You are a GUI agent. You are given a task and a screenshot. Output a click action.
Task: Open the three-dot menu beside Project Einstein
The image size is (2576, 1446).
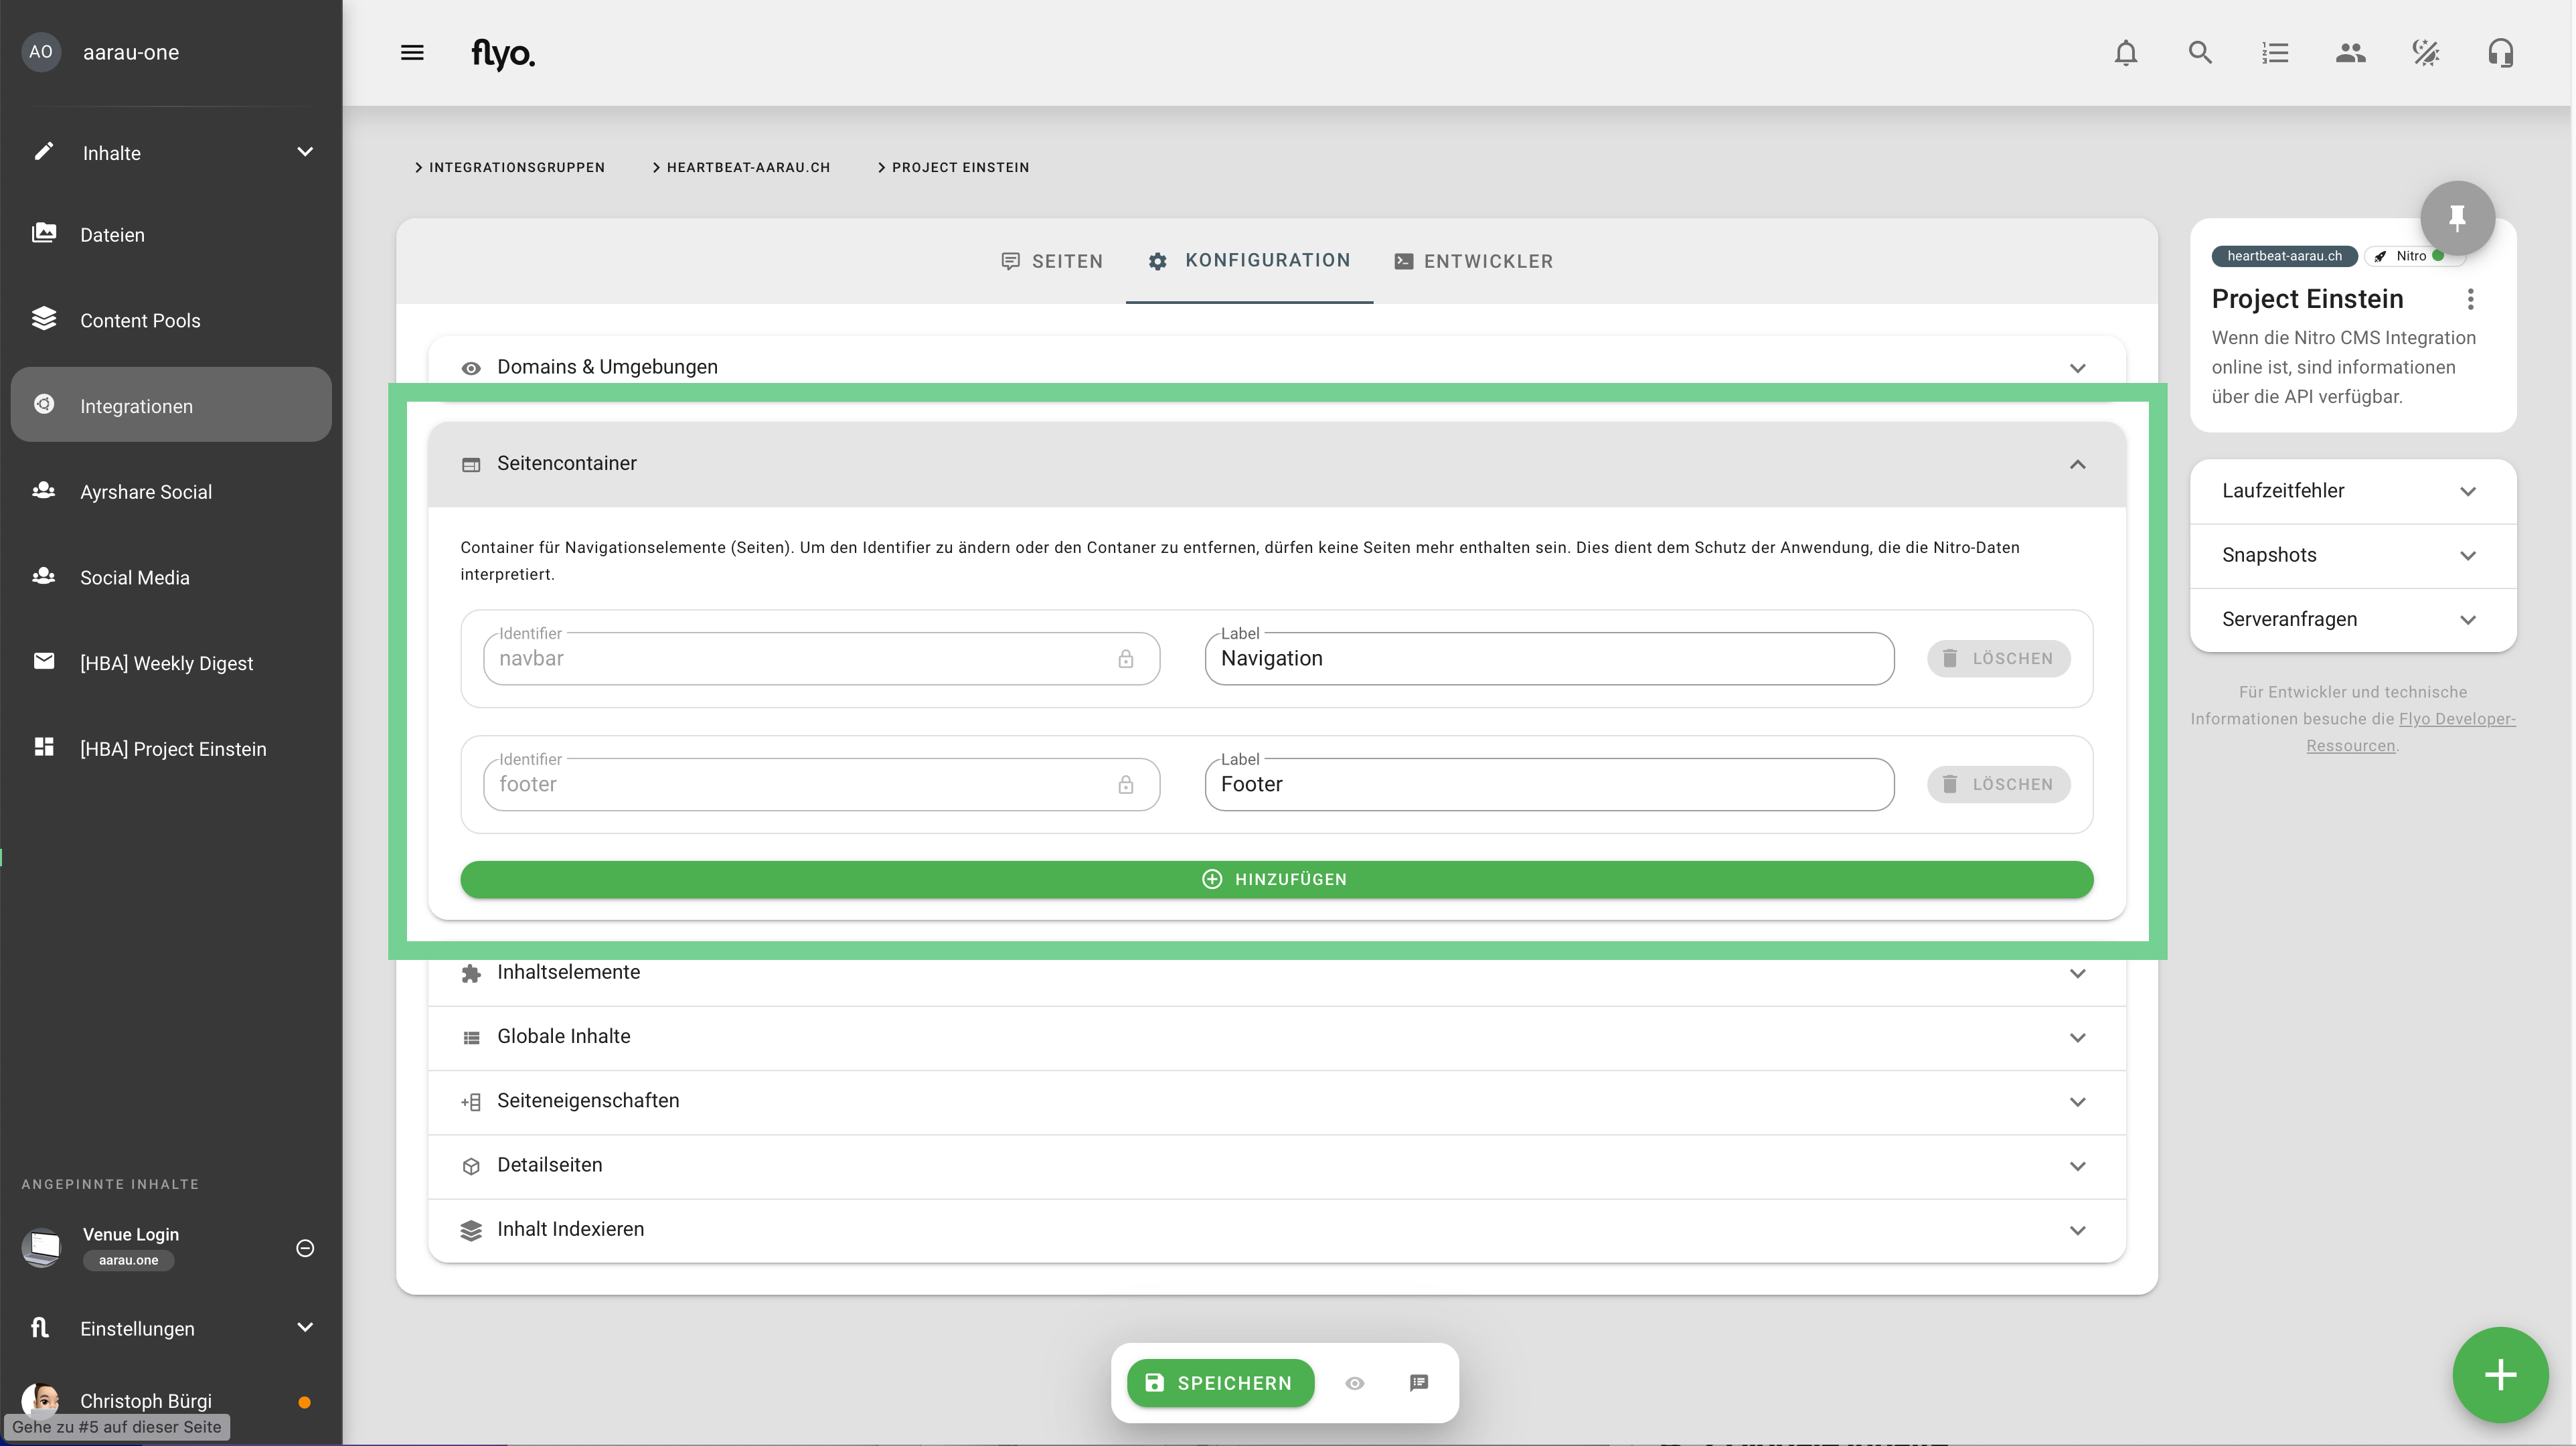(x=2470, y=299)
